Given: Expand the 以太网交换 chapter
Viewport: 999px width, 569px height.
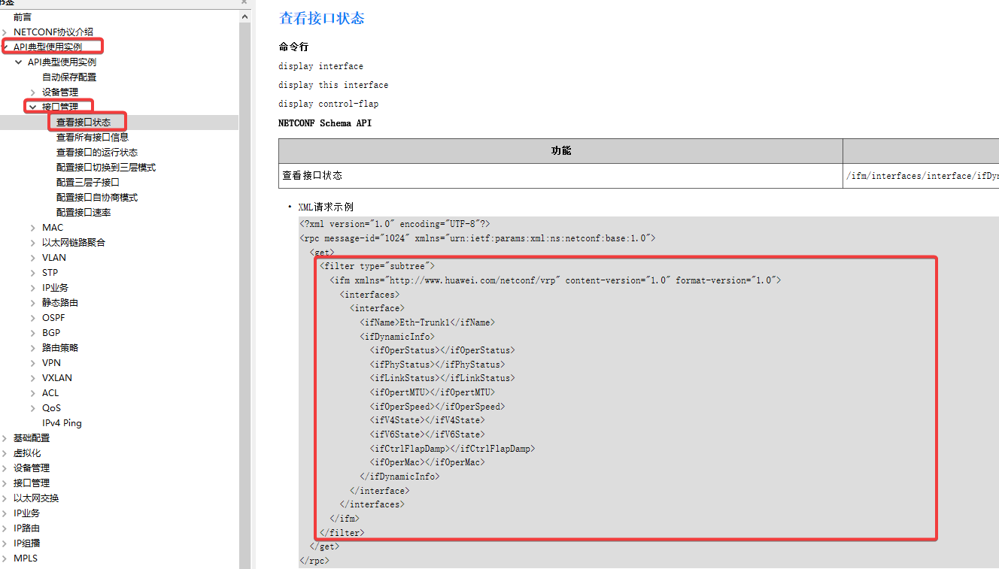Looking at the screenshot, I should pos(5,498).
